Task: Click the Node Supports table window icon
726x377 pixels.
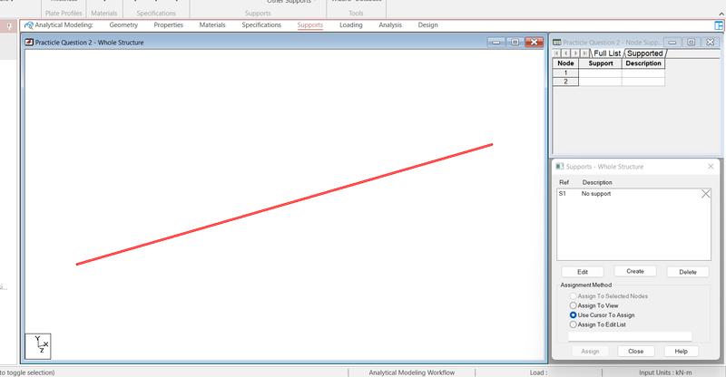Action: coord(557,42)
